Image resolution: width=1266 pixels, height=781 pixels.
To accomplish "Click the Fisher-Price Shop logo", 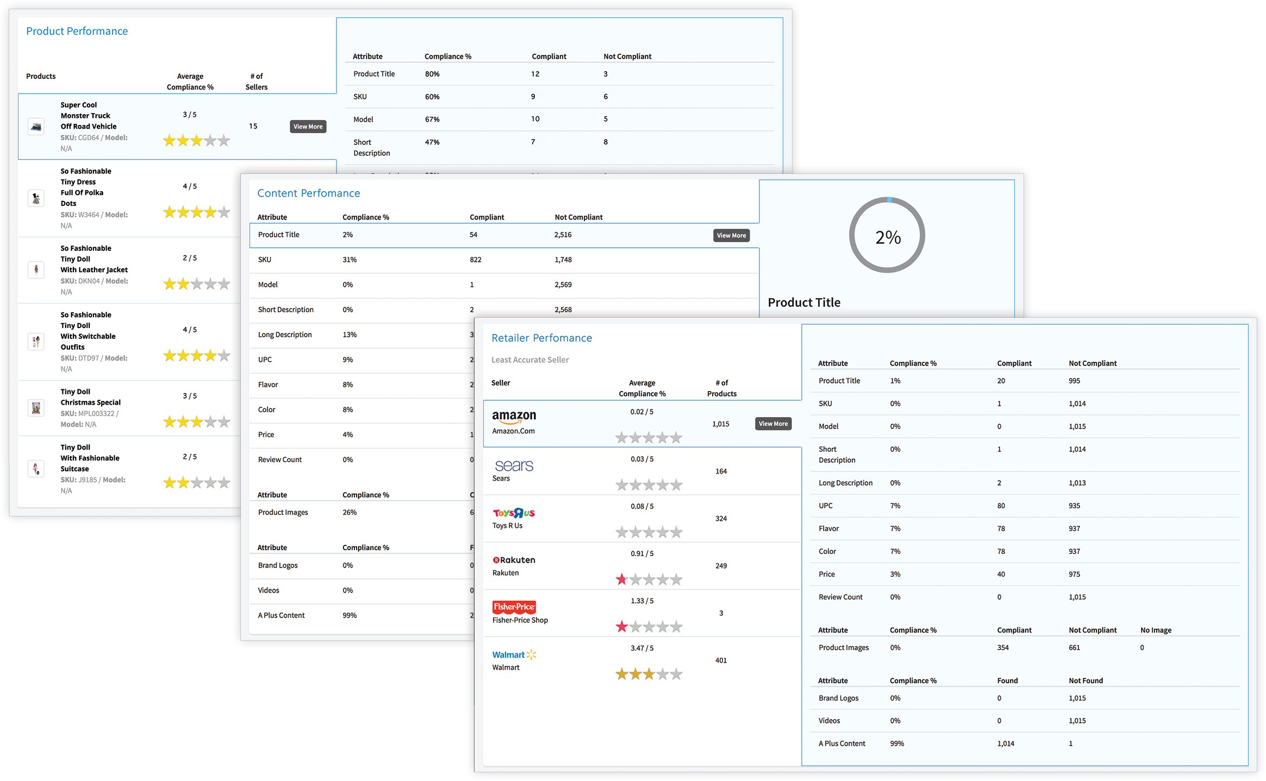I will (513, 607).
